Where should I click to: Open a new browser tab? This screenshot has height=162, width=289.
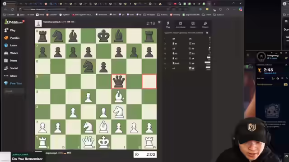[x=214, y=4]
